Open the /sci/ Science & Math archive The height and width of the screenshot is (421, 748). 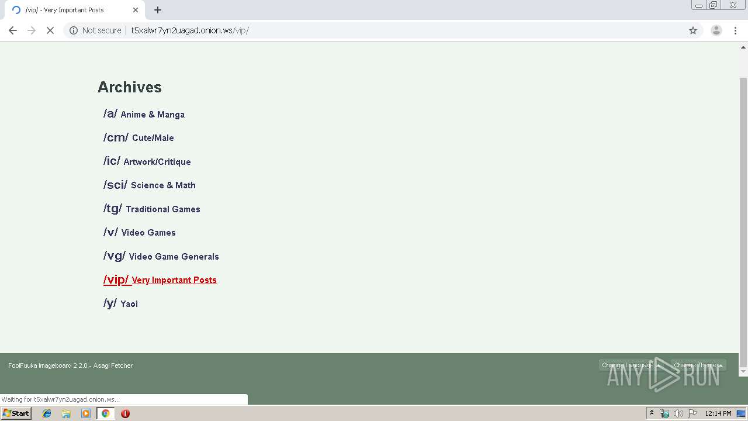[150, 185]
